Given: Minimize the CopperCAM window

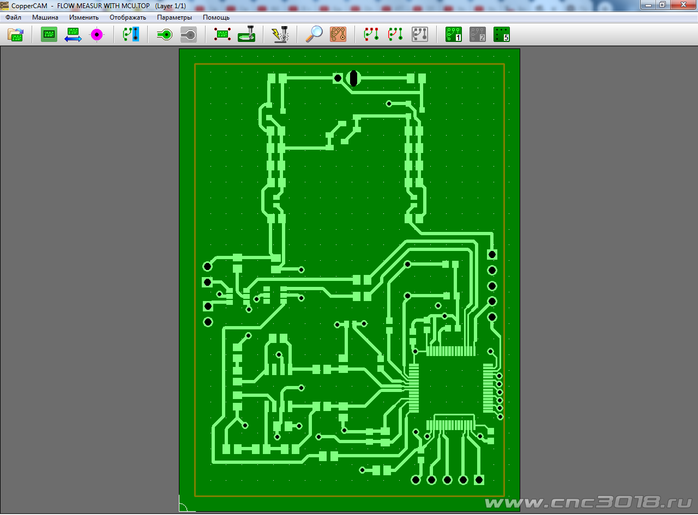Looking at the screenshot, I should tap(647, 5).
